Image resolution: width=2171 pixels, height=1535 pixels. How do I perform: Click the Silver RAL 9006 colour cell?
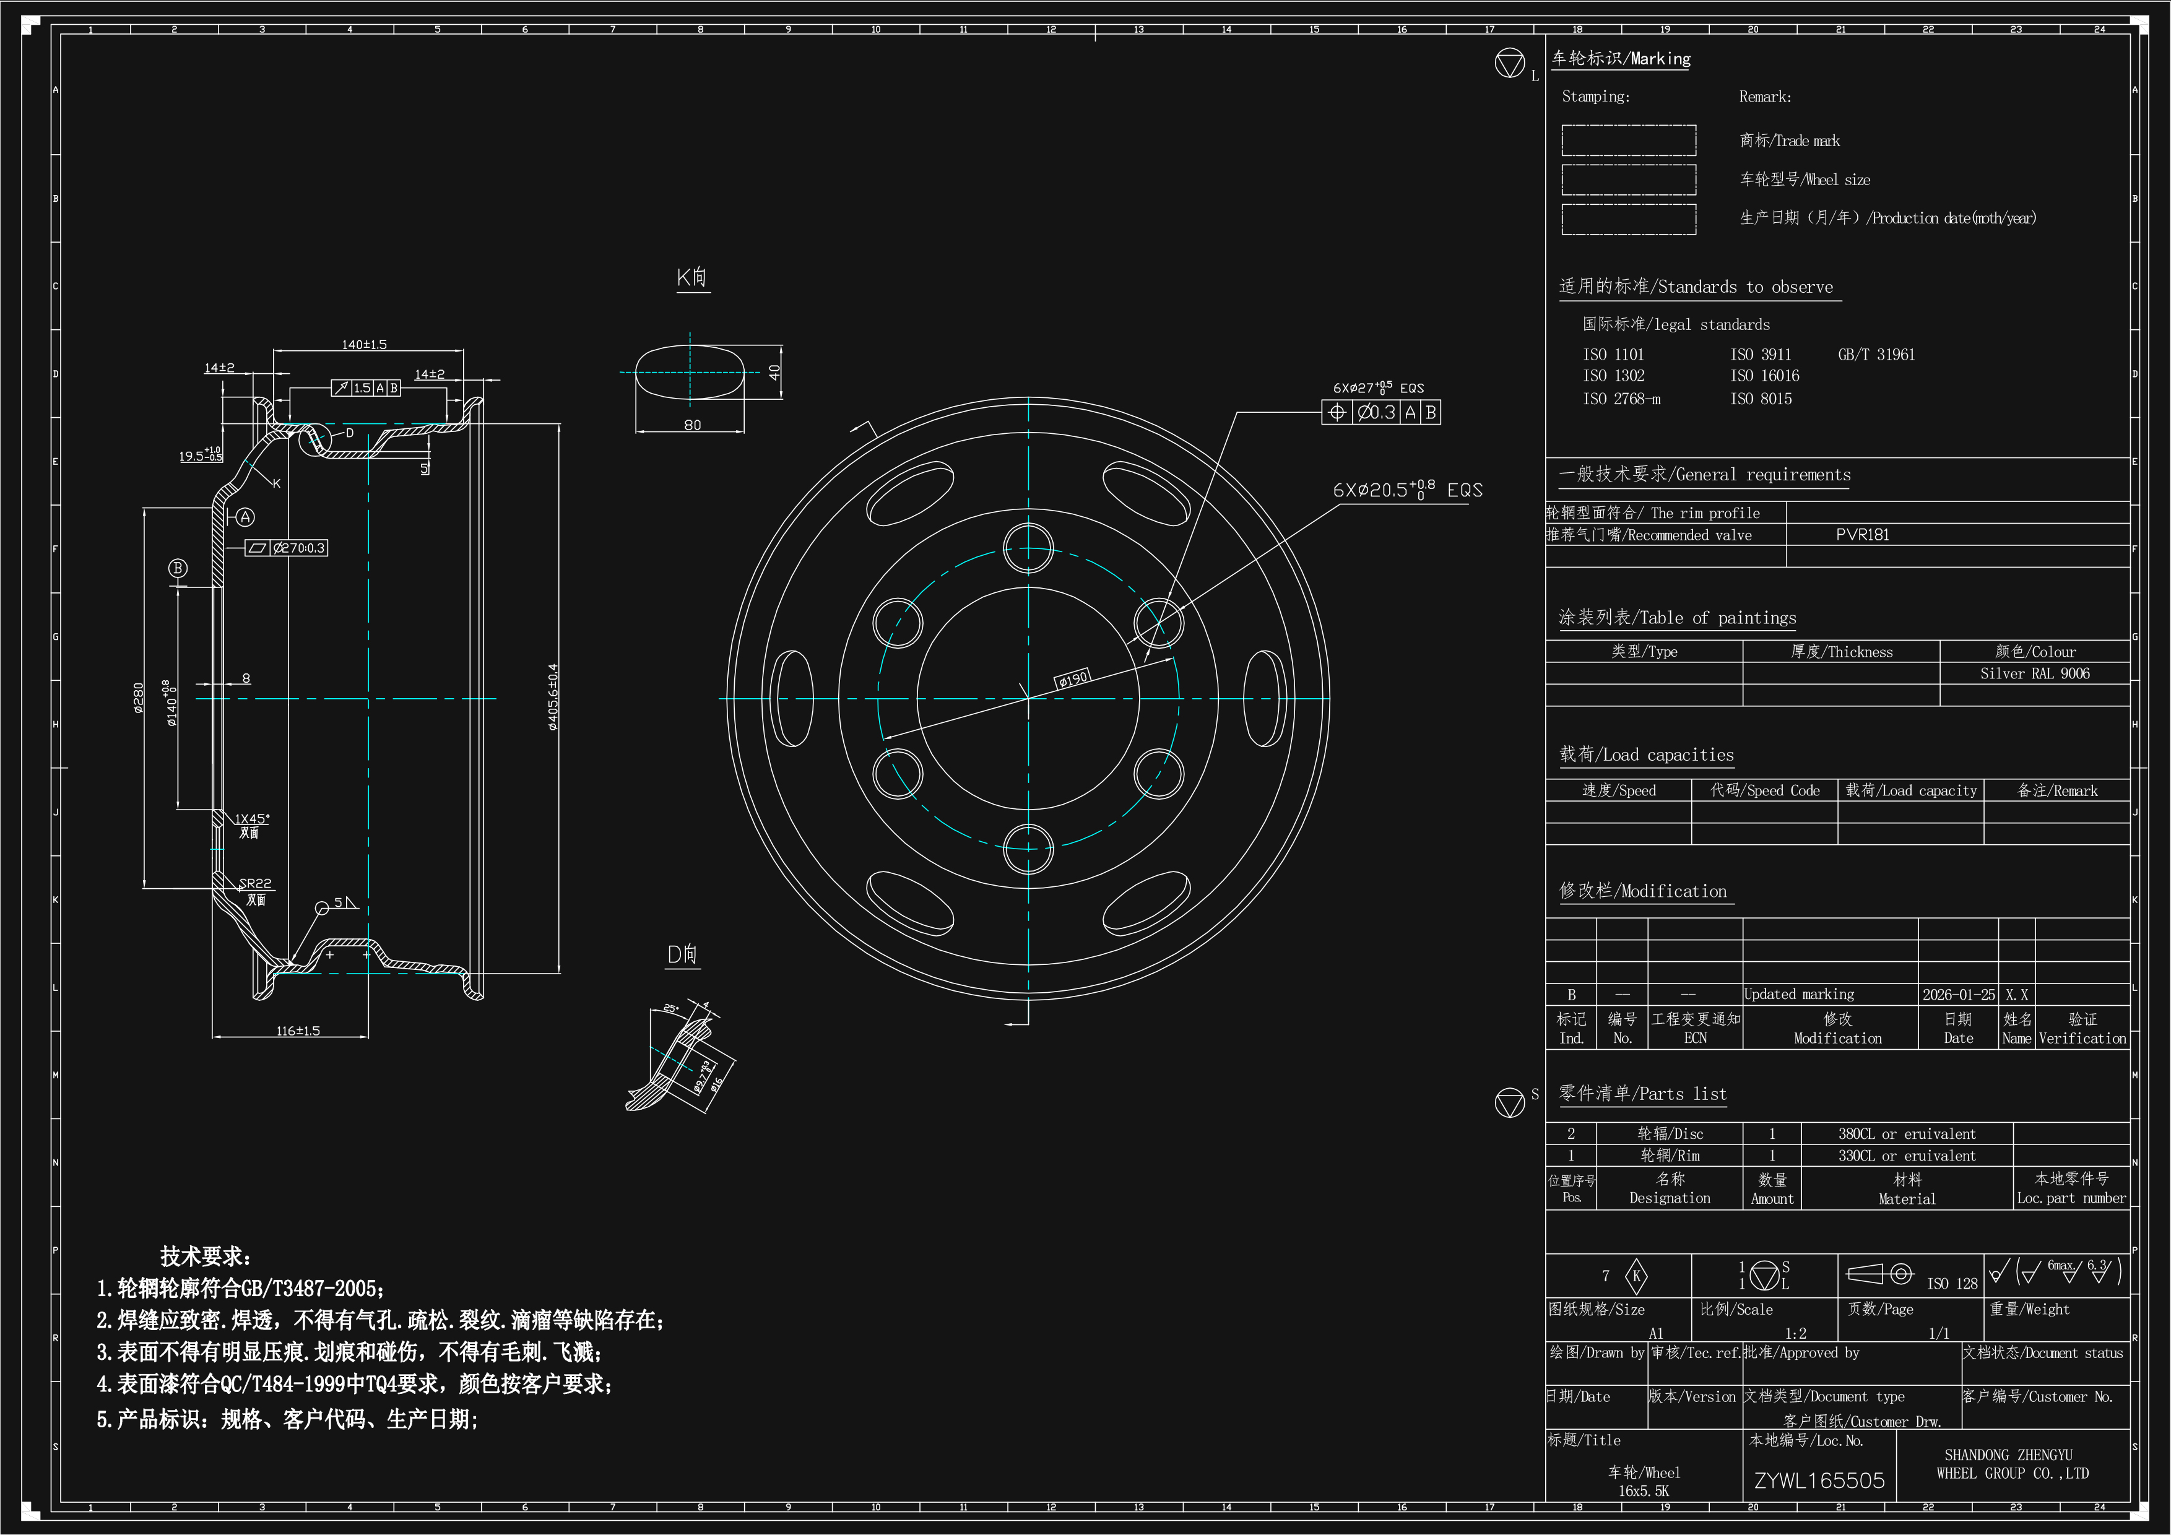(2035, 673)
